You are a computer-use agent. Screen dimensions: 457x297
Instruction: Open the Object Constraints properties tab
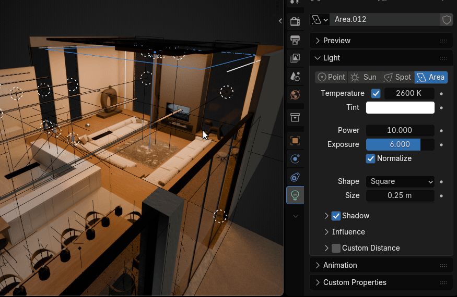point(295,177)
